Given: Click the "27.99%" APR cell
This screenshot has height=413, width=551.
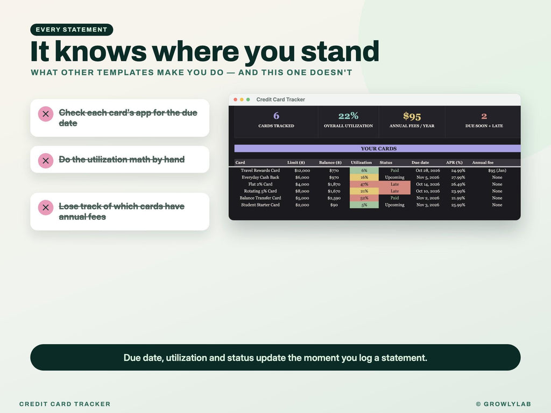Looking at the screenshot, I should pos(458,177).
